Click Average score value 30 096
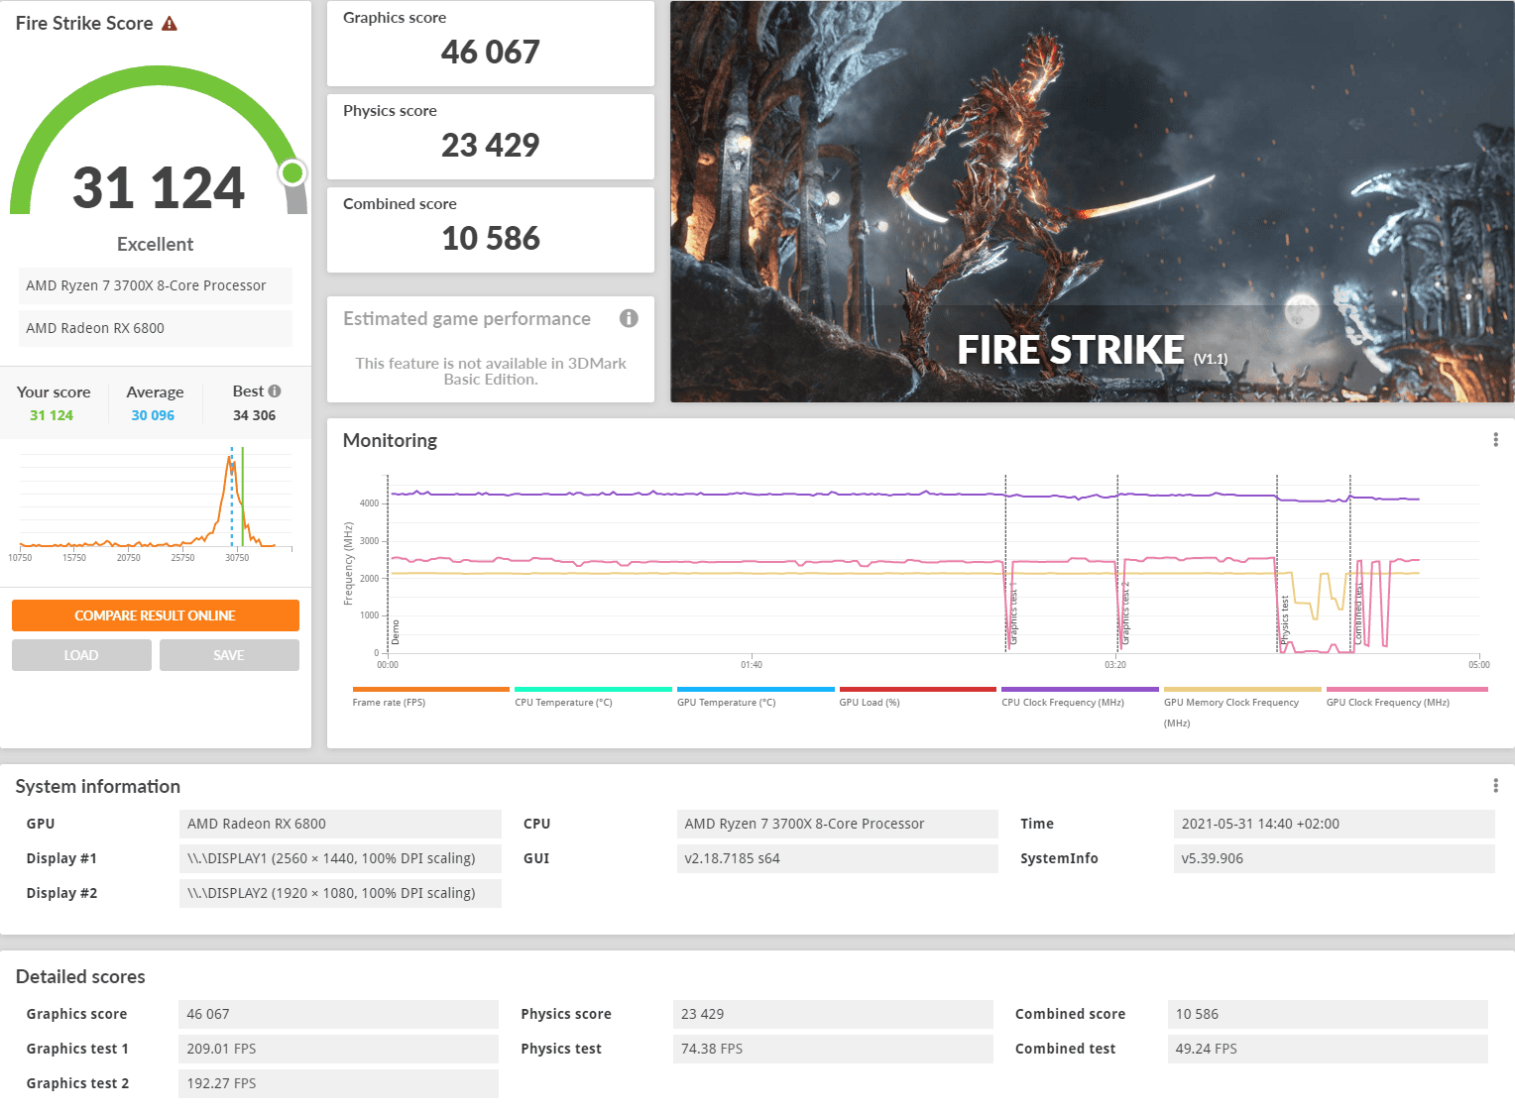This screenshot has height=1115, width=1515. pos(153,415)
